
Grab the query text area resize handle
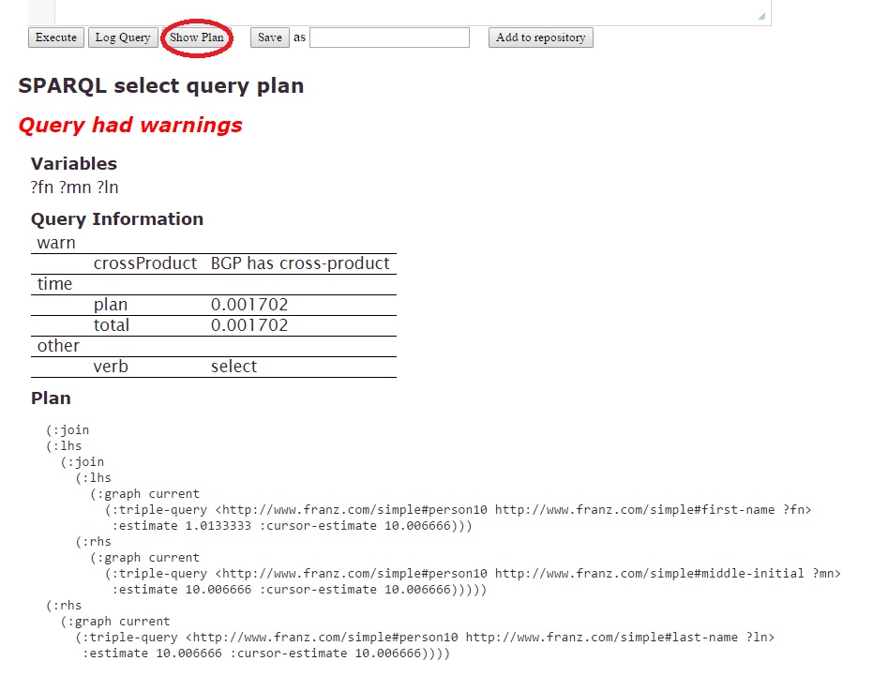pyautogui.click(x=761, y=16)
